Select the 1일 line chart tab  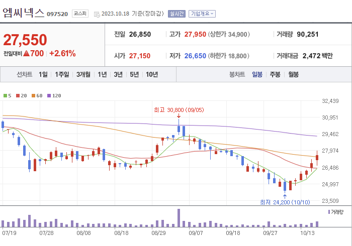pyautogui.click(x=43, y=74)
